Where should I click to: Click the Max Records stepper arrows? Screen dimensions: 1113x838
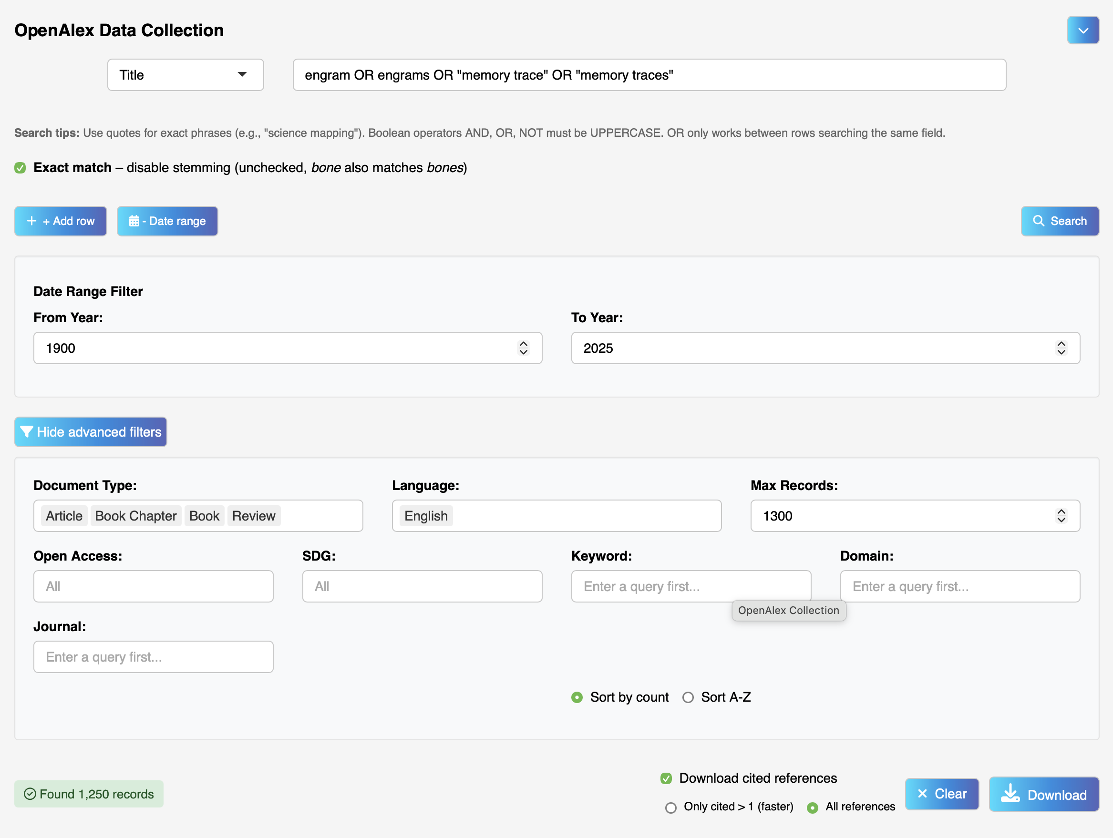click(x=1061, y=516)
